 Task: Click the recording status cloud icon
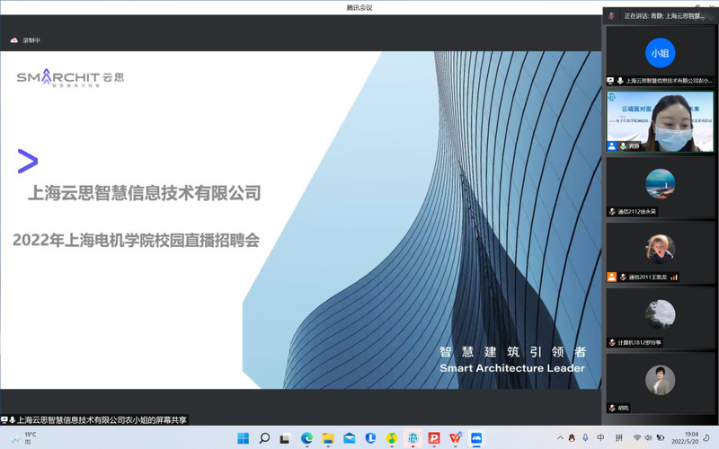coord(14,40)
